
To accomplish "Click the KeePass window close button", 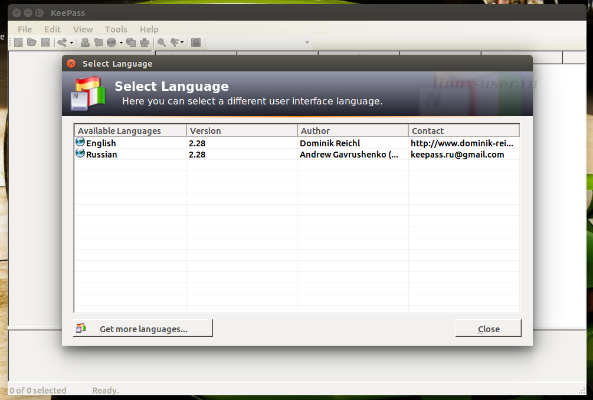I will point(17,12).
